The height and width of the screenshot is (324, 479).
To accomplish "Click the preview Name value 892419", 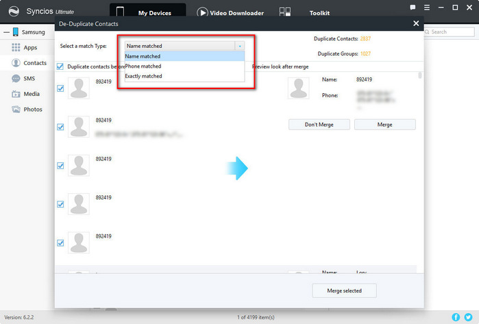I will (364, 79).
